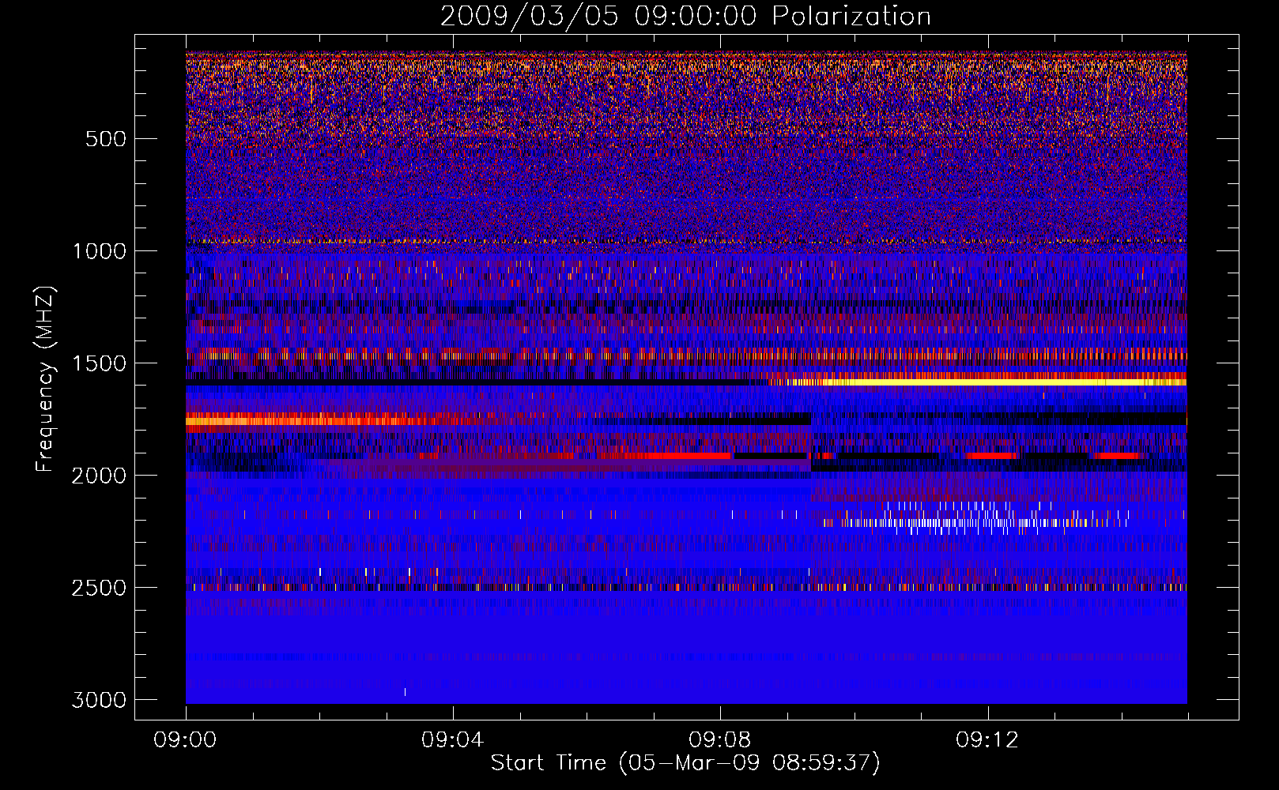Image resolution: width=1279 pixels, height=790 pixels.
Task: Pick the 500 frequency tick label
Action: 106,139
